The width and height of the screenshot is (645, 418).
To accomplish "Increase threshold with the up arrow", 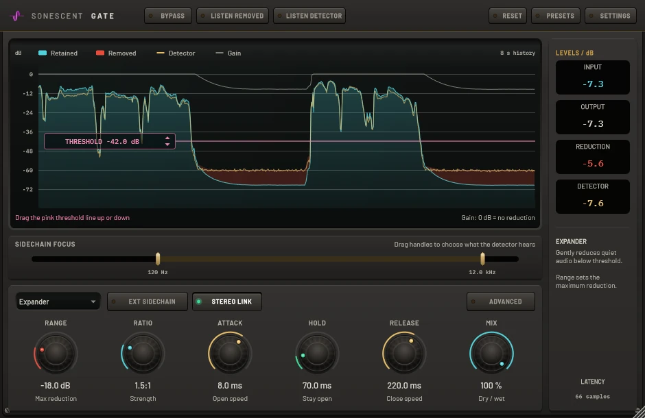I will point(167,138).
